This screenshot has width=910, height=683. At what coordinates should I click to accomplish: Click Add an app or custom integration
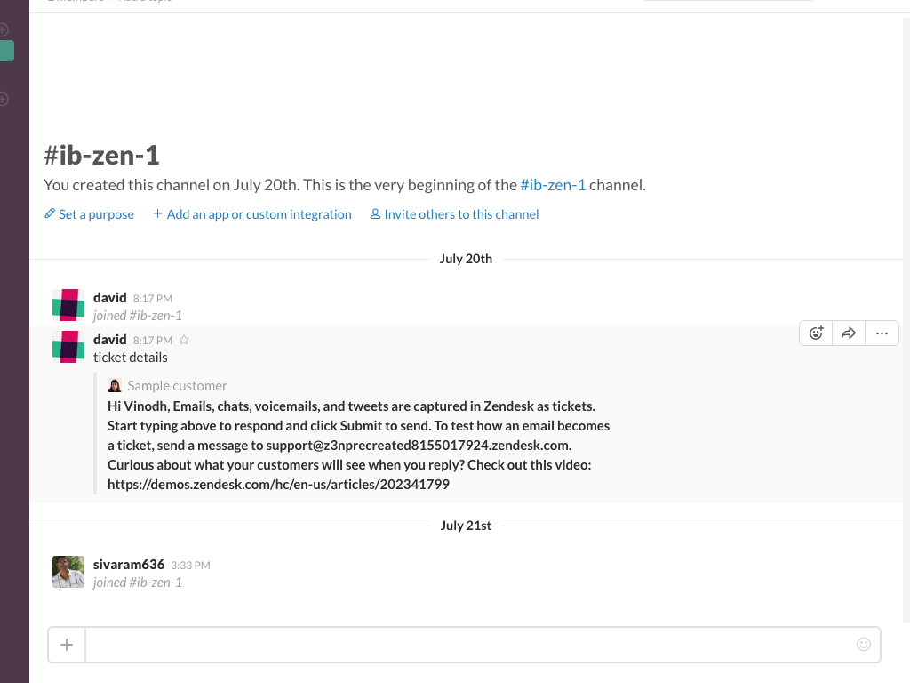coord(251,214)
